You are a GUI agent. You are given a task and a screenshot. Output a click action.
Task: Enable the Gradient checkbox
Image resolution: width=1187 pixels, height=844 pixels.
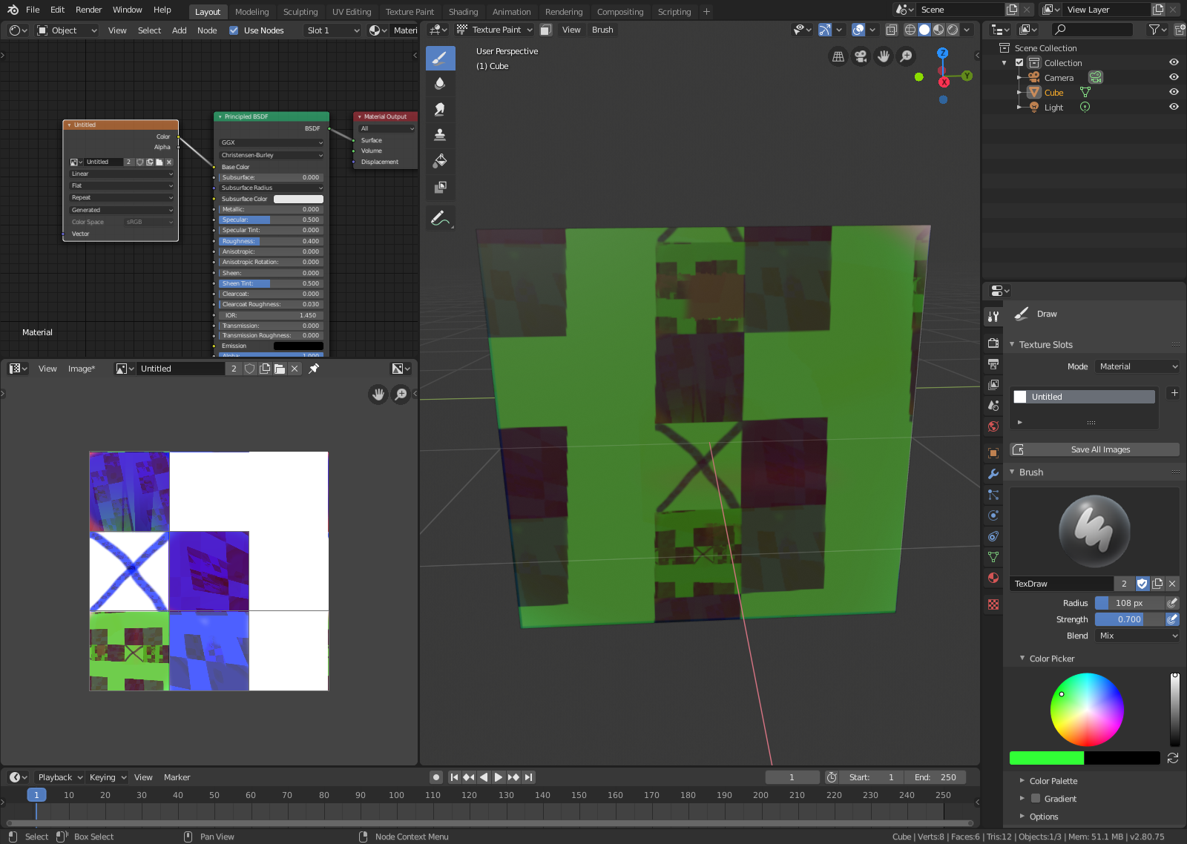coord(1036,799)
